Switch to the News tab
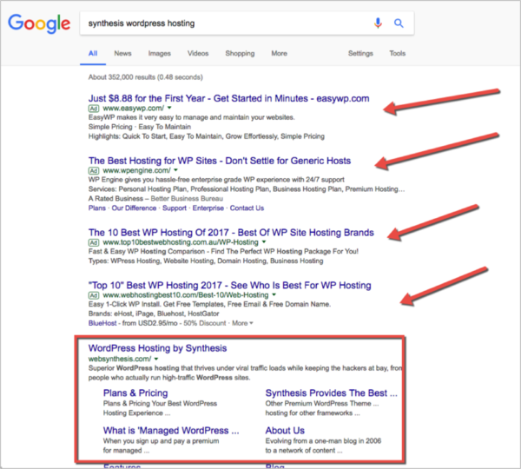521x469 pixels. click(x=122, y=54)
